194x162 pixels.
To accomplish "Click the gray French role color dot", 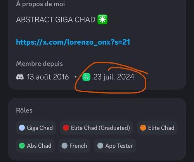I will 64,146.
